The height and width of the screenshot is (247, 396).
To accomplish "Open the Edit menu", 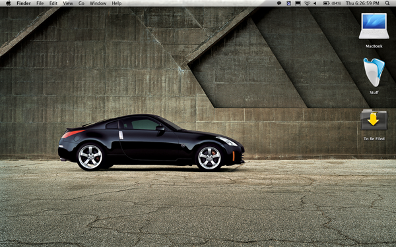I will (x=53, y=3).
